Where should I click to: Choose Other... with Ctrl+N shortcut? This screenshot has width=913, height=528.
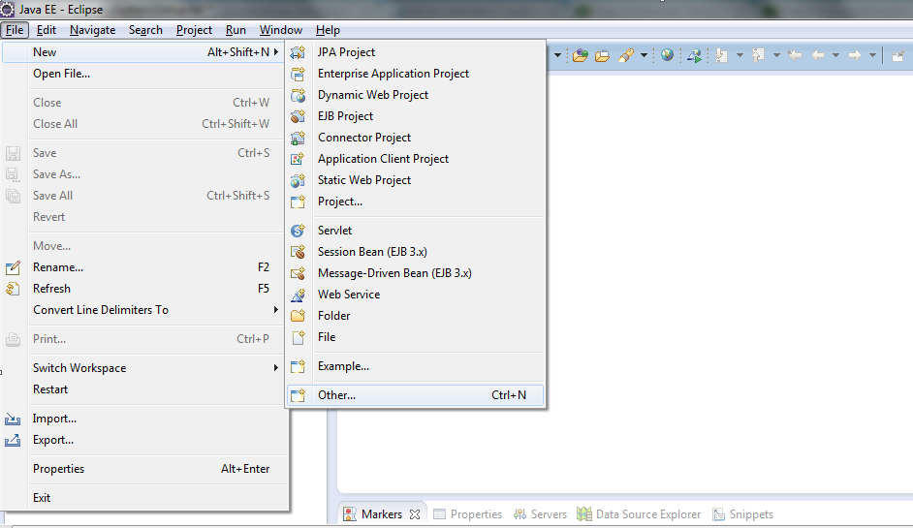pyautogui.click(x=416, y=395)
